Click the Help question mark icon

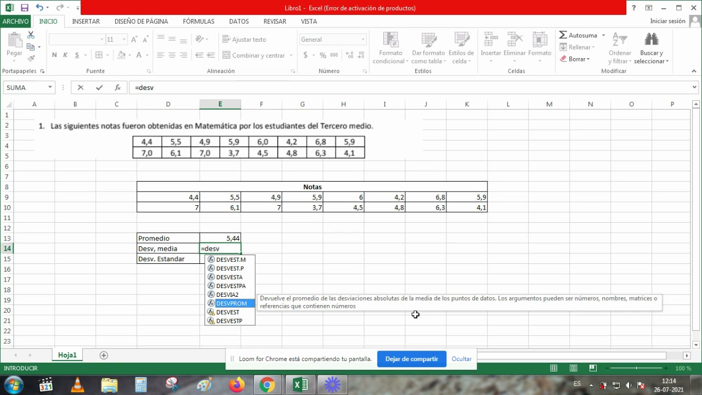pyautogui.click(x=634, y=8)
